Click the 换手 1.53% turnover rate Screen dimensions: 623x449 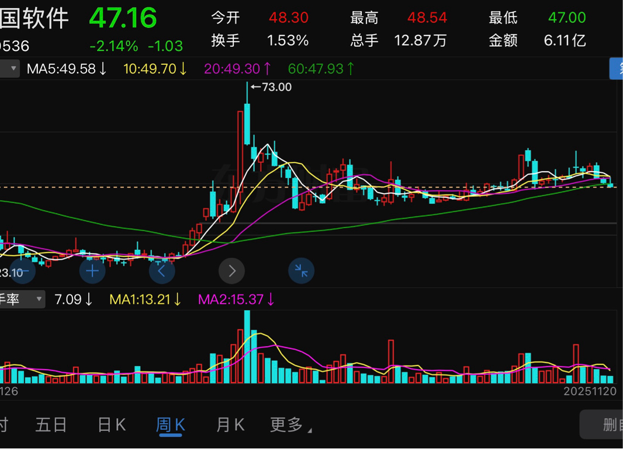260,40
